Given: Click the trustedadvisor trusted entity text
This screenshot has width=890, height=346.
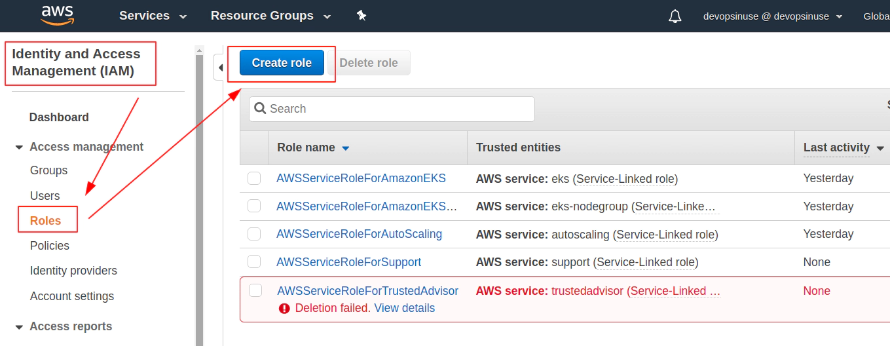Looking at the screenshot, I should coord(636,291).
